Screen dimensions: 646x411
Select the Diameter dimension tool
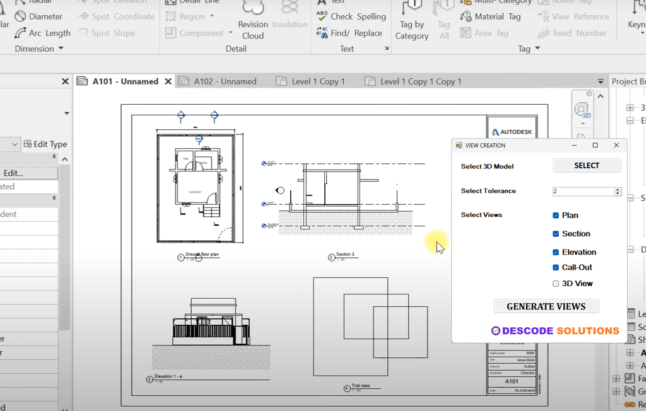point(38,16)
